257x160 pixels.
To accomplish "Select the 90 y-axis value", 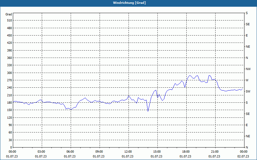I will [x=10, y=125].
